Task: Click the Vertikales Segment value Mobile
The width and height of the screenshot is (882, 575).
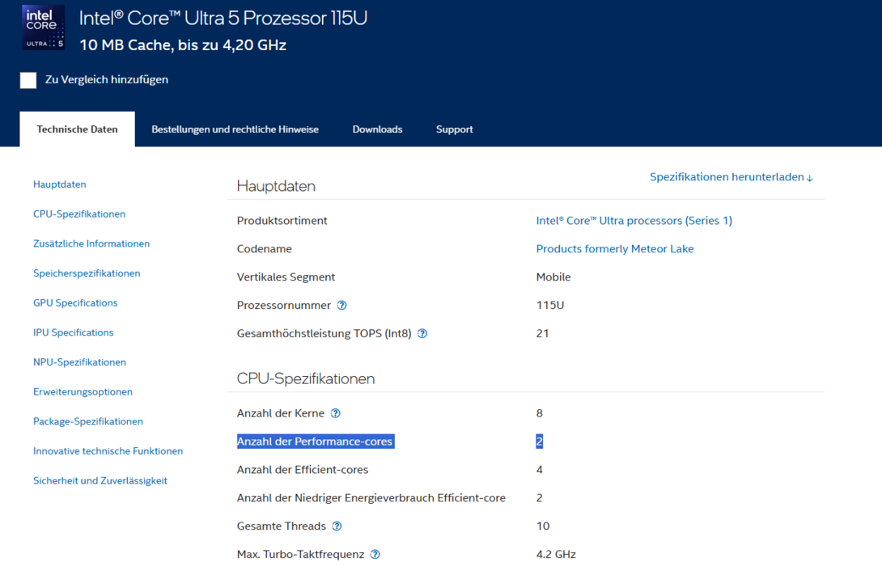Action: pyautogui.click(x=553, y=277)
